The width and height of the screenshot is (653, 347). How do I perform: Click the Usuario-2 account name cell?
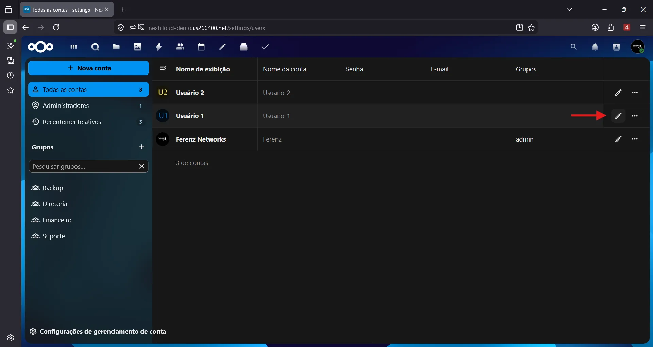(x=277, y=93)
